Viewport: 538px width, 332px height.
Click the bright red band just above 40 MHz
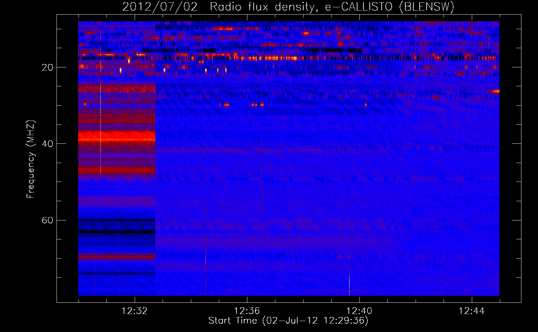coord(117,136)
